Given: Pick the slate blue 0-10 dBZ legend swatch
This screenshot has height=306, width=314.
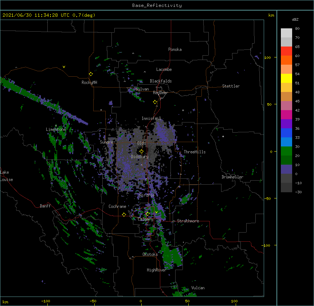Looking at the screenshot, I should pyautogui.click(x=286, y=169).
